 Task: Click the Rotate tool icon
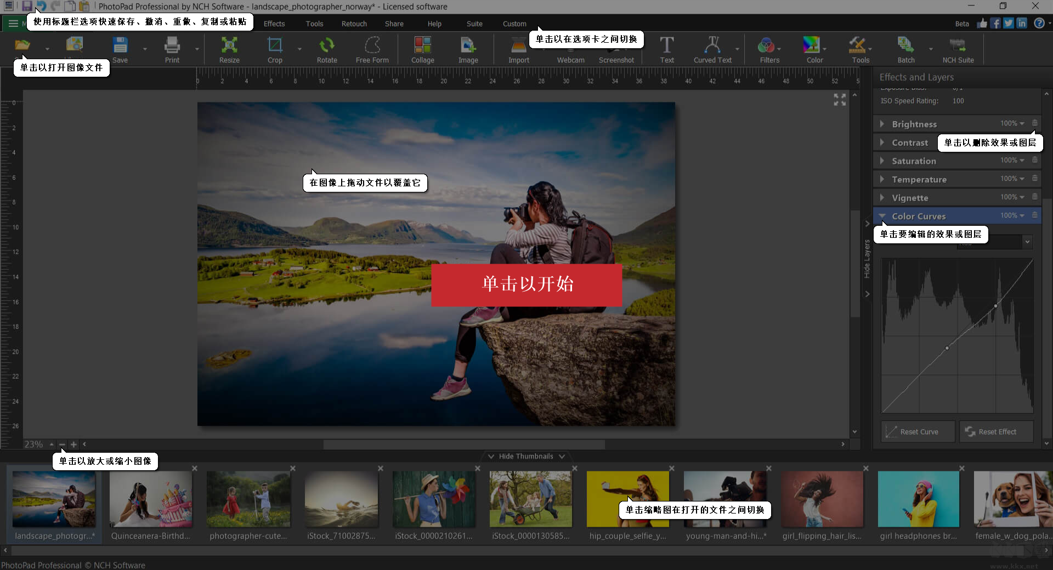coord(327,49)
